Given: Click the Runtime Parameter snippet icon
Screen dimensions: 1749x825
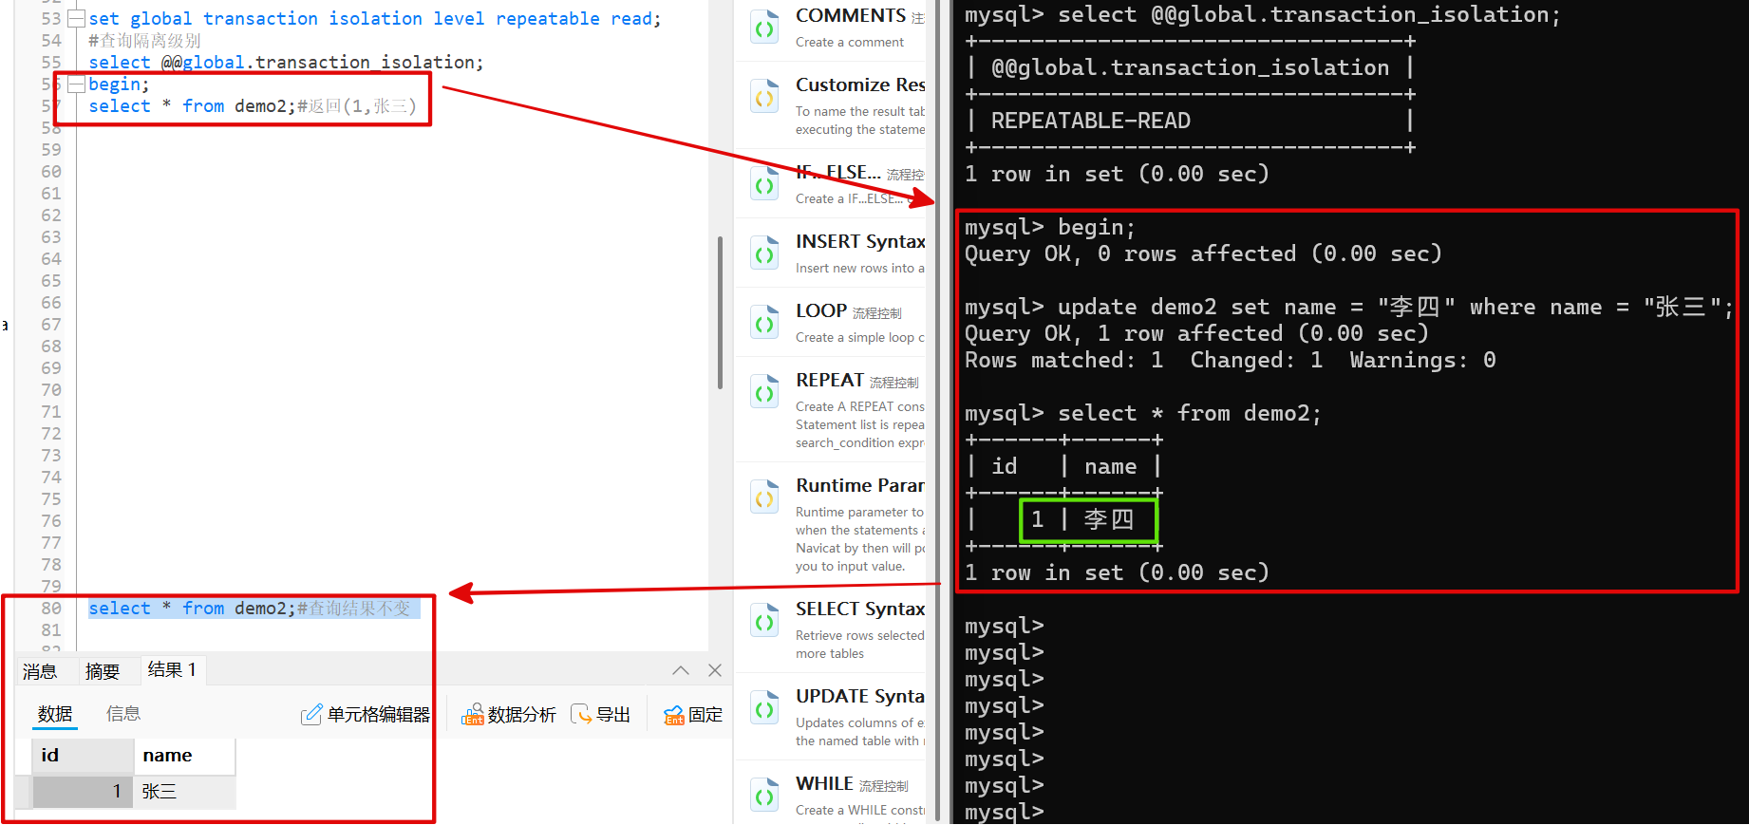Looking at the screenshot, I should click(764, 497).
